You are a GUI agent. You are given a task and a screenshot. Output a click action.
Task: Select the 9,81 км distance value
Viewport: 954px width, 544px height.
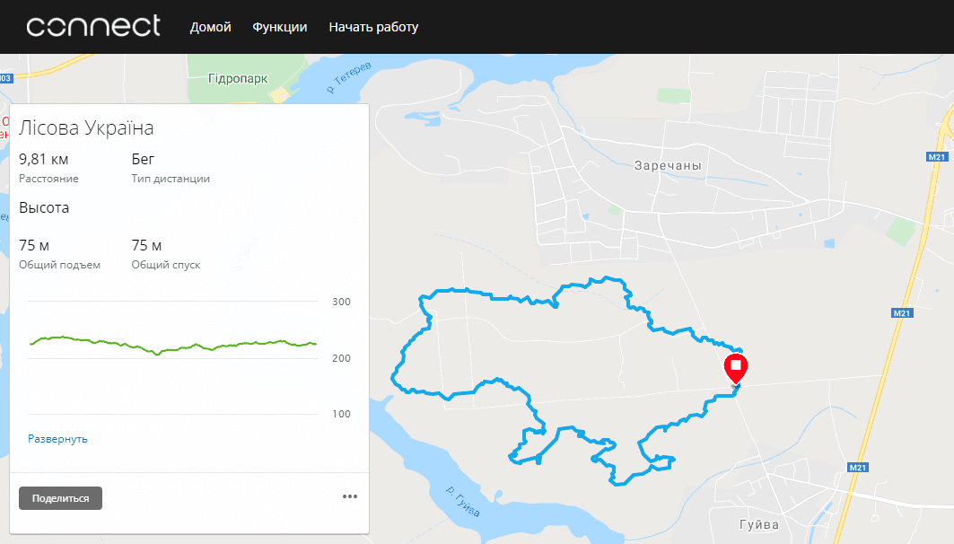pyautogui.click(x=43, y=159)
